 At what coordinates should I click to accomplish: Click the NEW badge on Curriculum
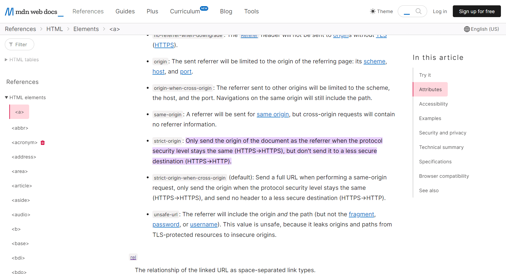pyautogui.click(x=204, y=8)
